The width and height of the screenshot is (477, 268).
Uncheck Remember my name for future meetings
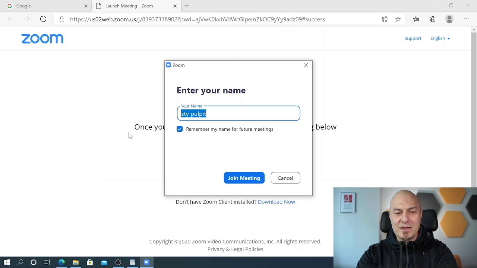[x=180, y=129]
